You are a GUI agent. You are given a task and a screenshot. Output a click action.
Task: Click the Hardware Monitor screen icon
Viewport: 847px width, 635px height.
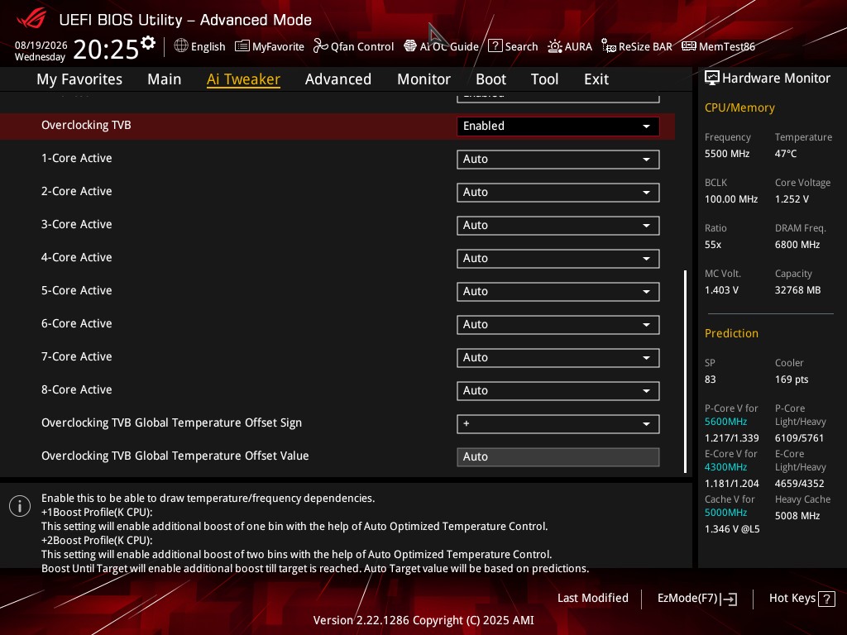(712, 79)
